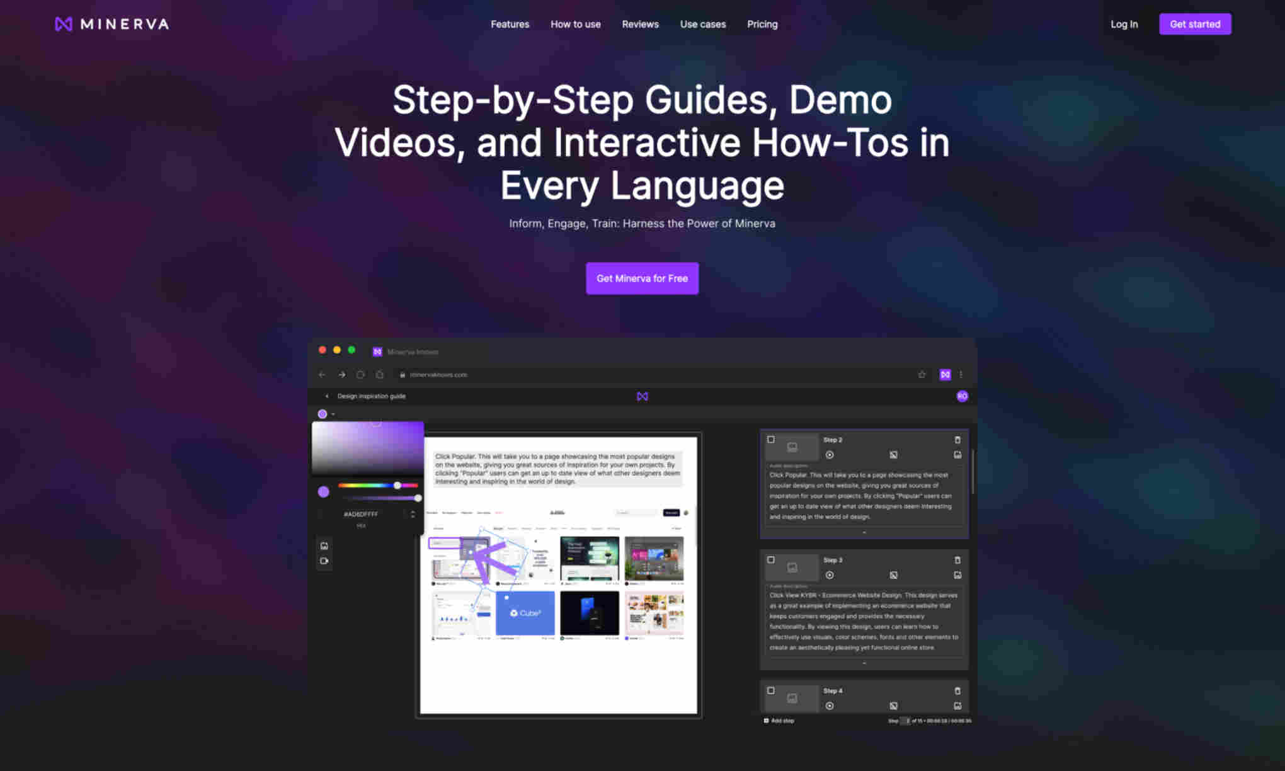Open the Pricing nav item
This screenshot has width=1285, height=771.
[x=762, y=24]
